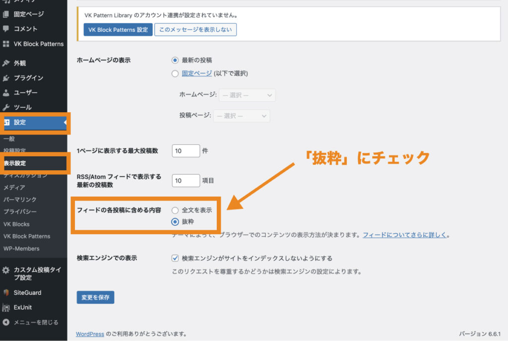Open コメント via the speech bubble icon
Screen dimensions: 508x341
click(7, 29)
